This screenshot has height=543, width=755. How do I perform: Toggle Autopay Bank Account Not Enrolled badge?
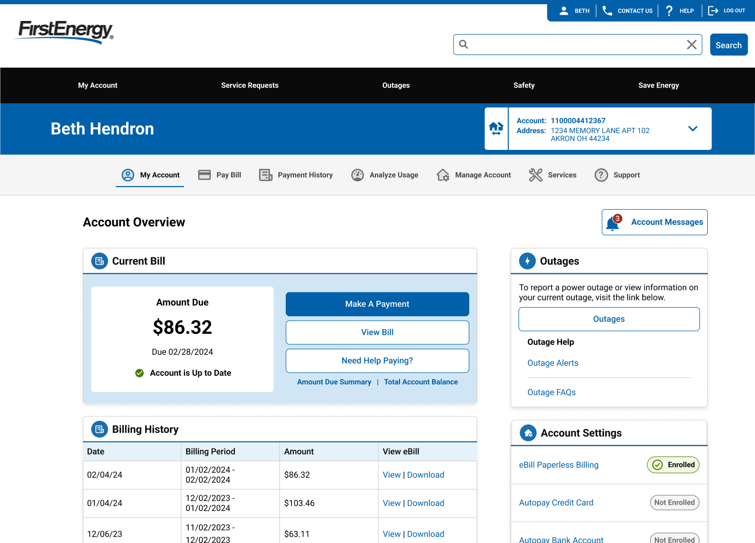click(x=674, y=539)
